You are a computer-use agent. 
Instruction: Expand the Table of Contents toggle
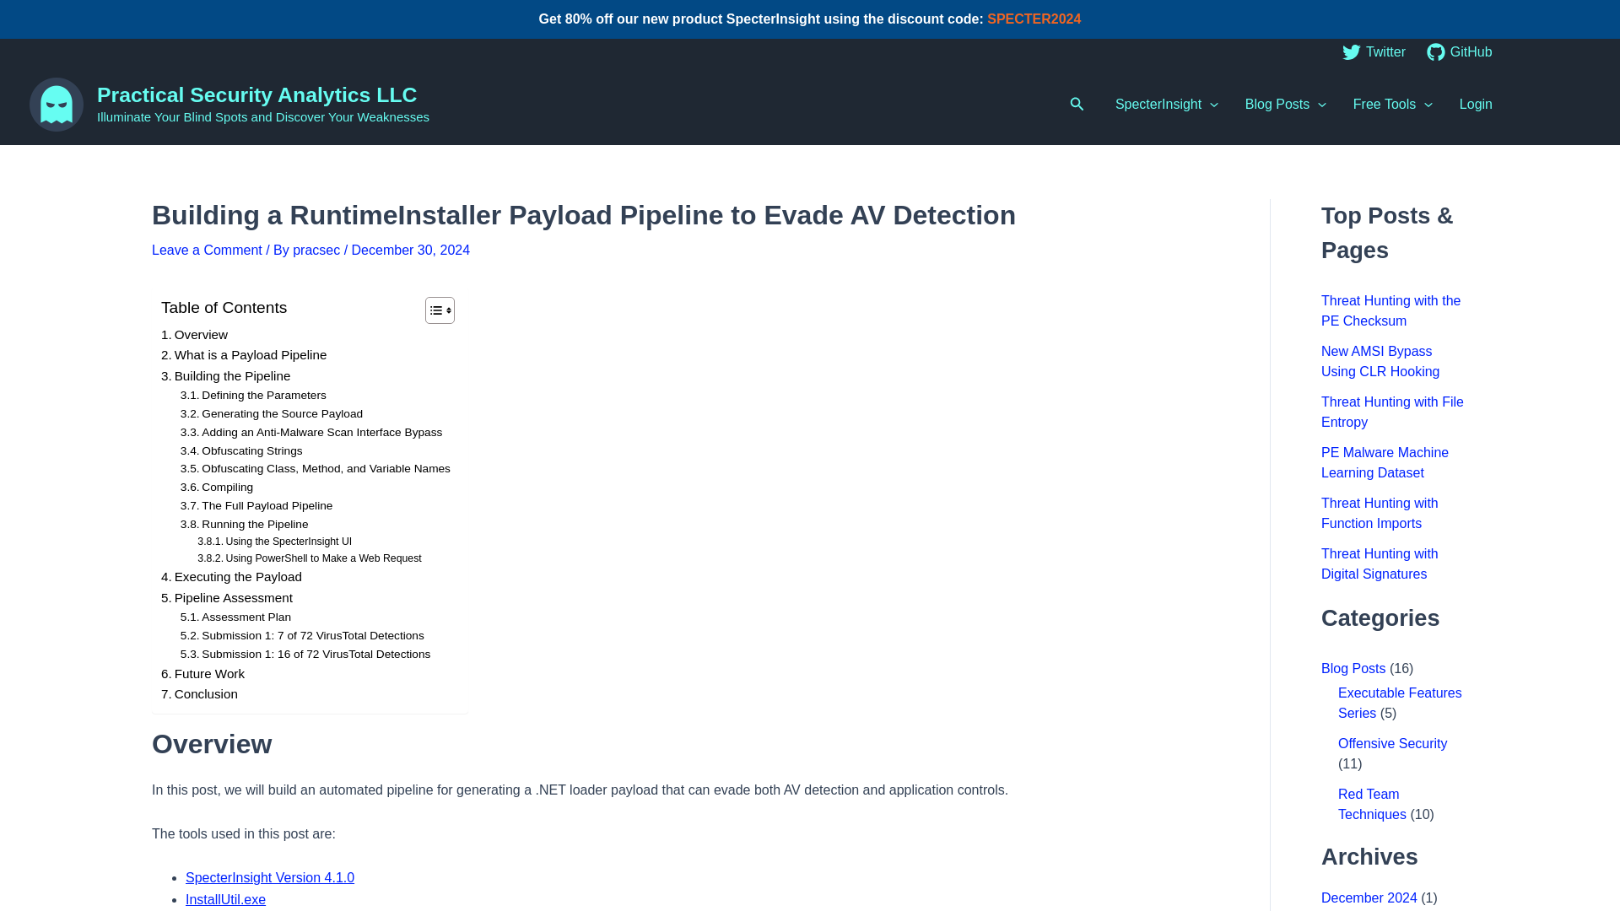(440, 310)
